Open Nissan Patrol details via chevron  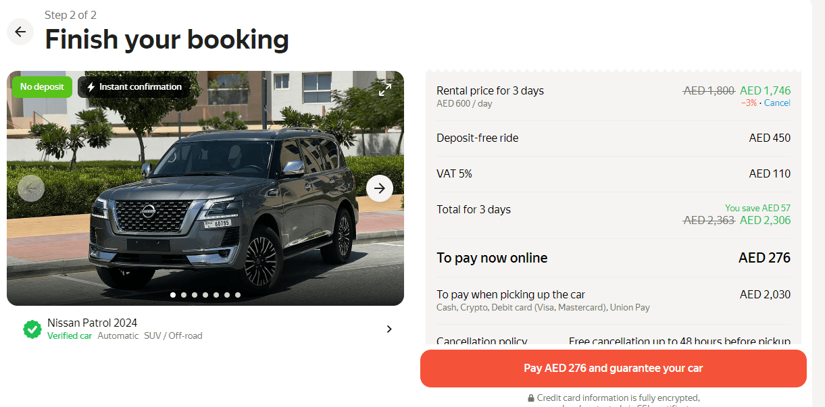click(x=389, y=329)
